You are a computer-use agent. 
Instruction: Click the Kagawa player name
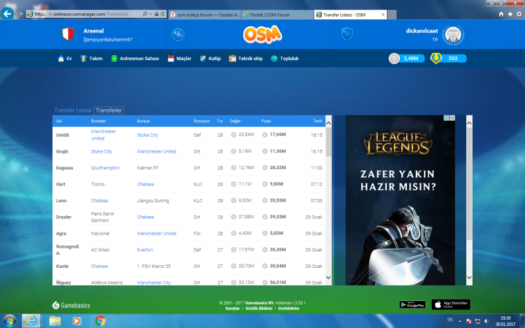(65, 168)
